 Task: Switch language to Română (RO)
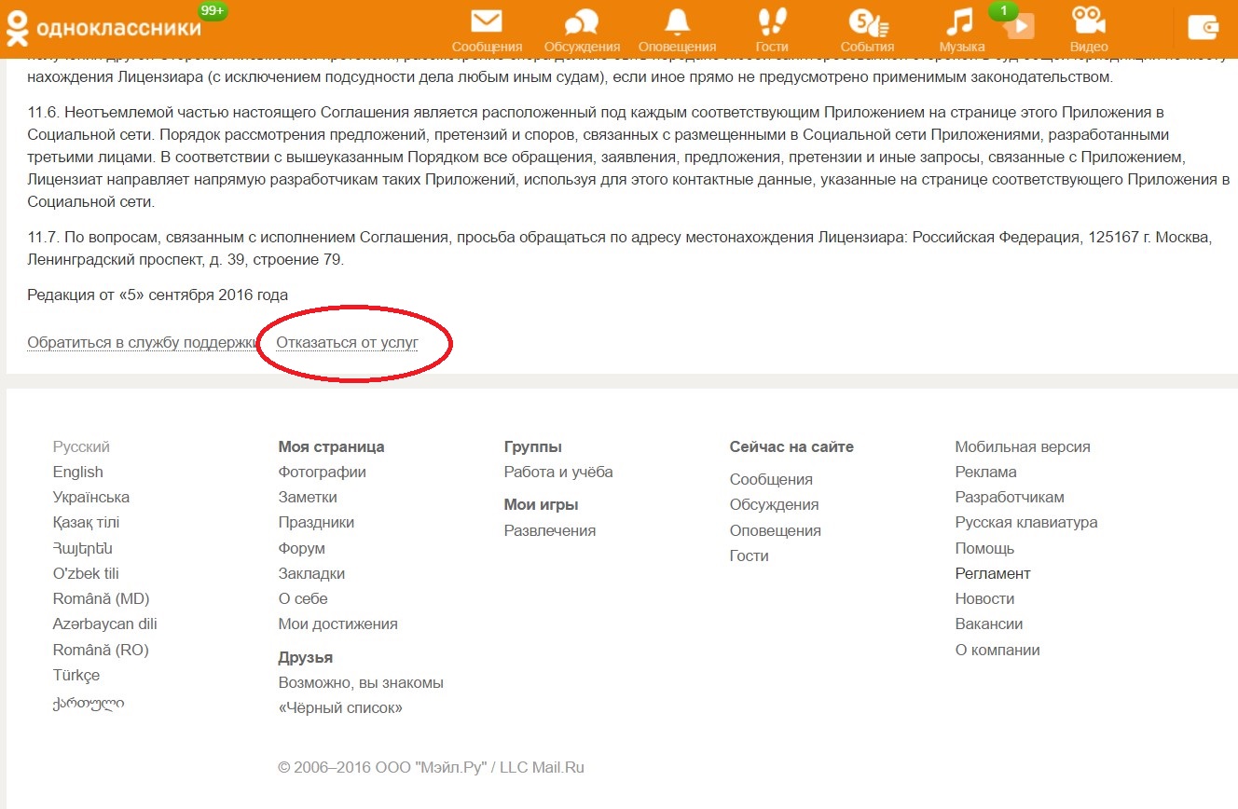click(101, 650)
